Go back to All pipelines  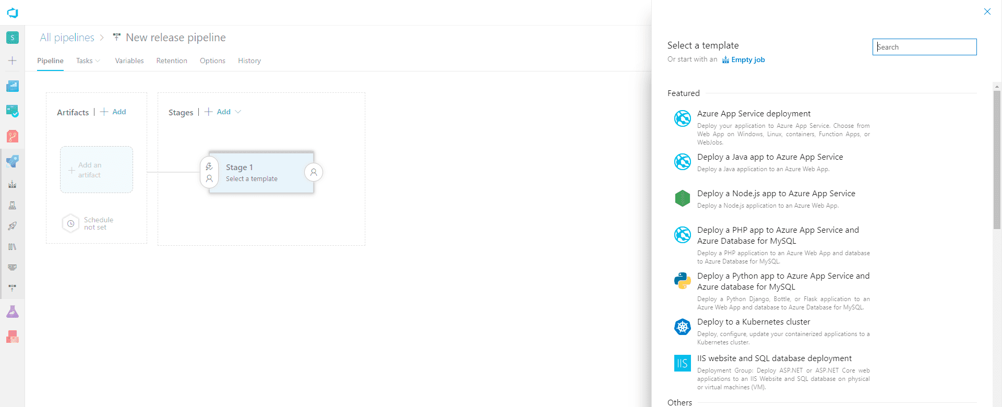pos(67,38)
